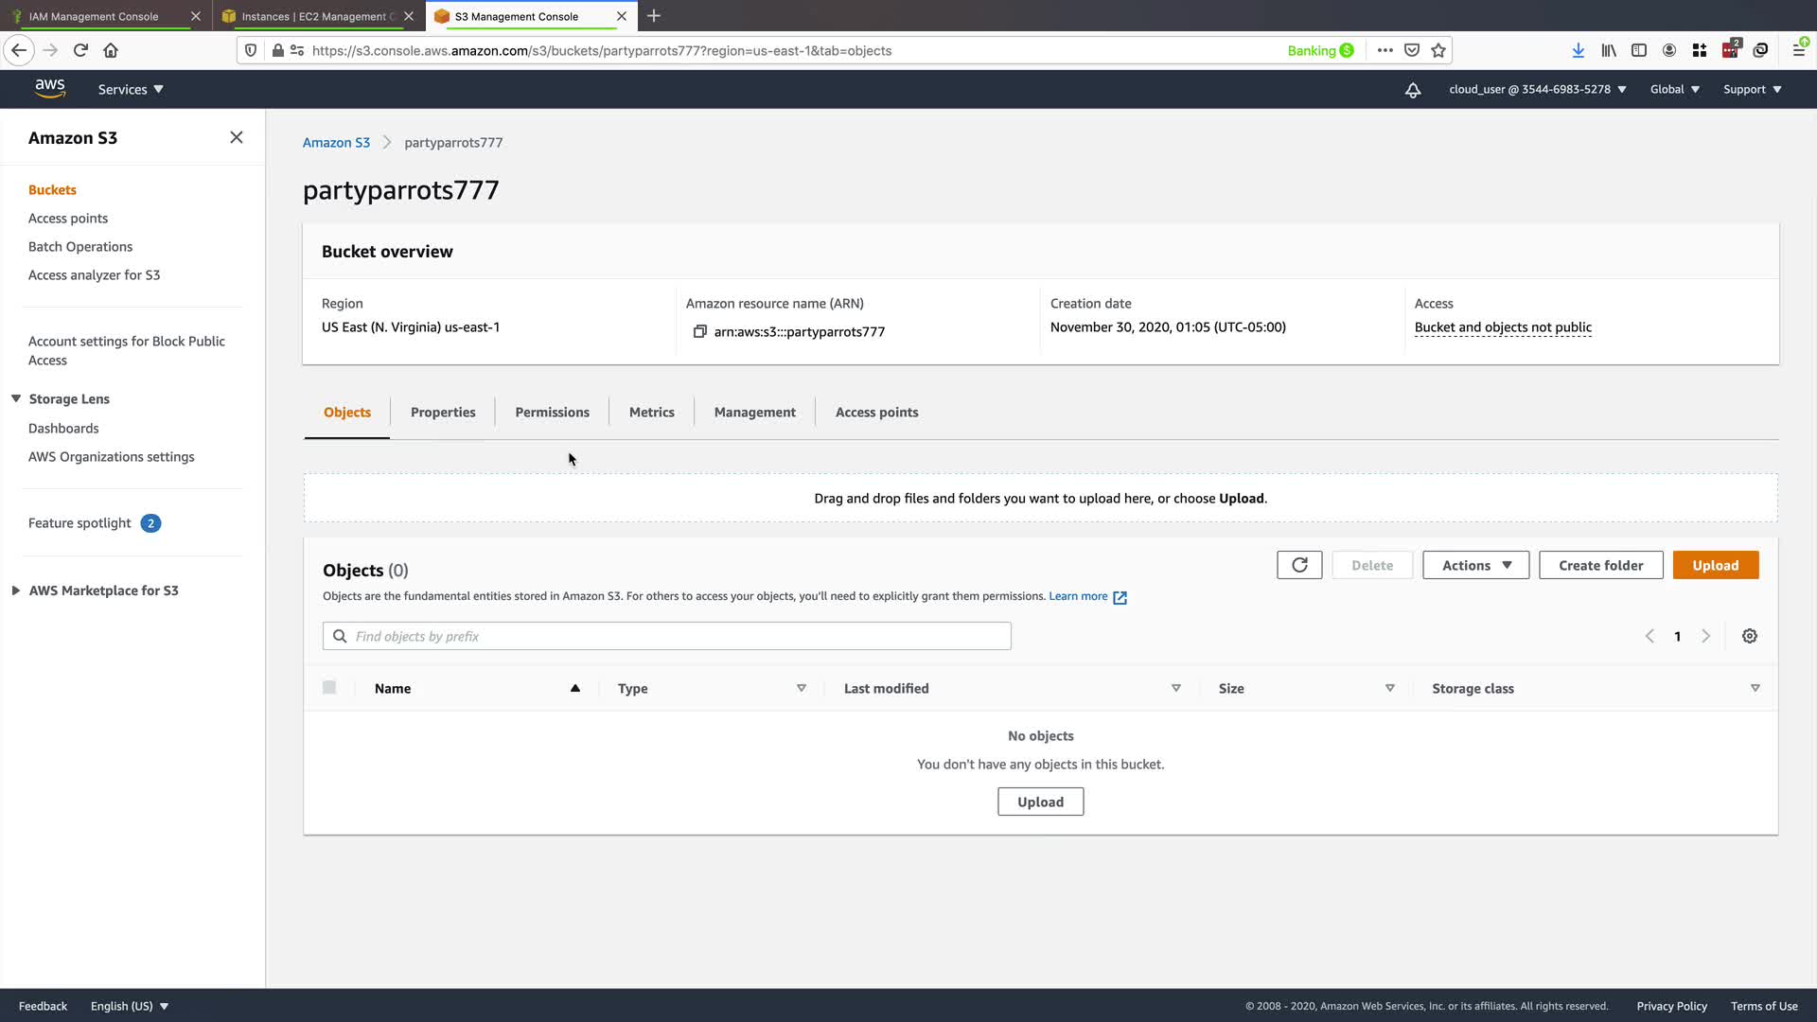Click the refresh objects icon button

(1299, 565)
